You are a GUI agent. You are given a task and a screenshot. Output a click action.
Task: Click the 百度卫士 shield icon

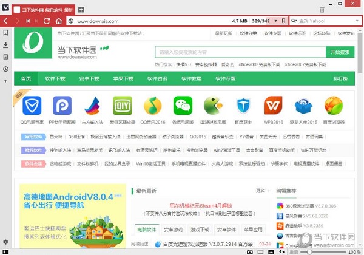(243, 106)
